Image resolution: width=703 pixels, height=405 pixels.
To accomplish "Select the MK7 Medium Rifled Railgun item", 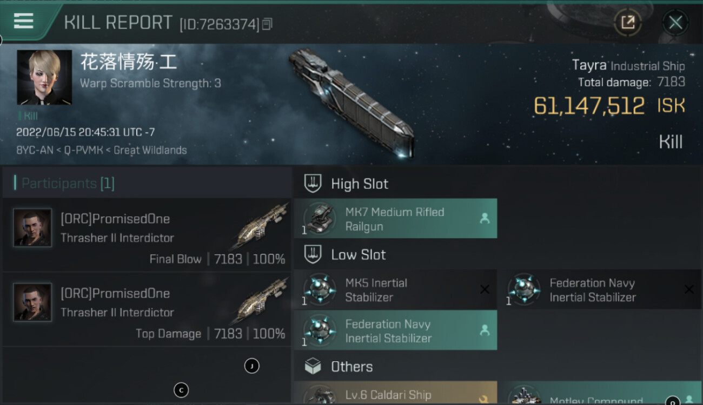I will pos(395,219).
